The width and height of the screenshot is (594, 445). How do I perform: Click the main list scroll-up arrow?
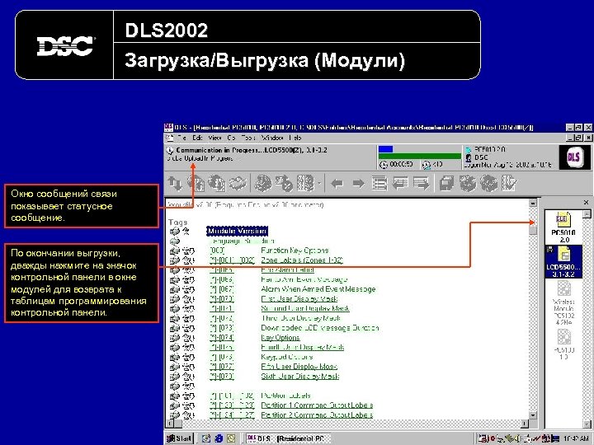pyautogui.click(x=533, y=203)
